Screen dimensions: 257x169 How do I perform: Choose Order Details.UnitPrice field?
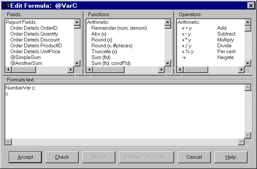click(x=35, y=51)
